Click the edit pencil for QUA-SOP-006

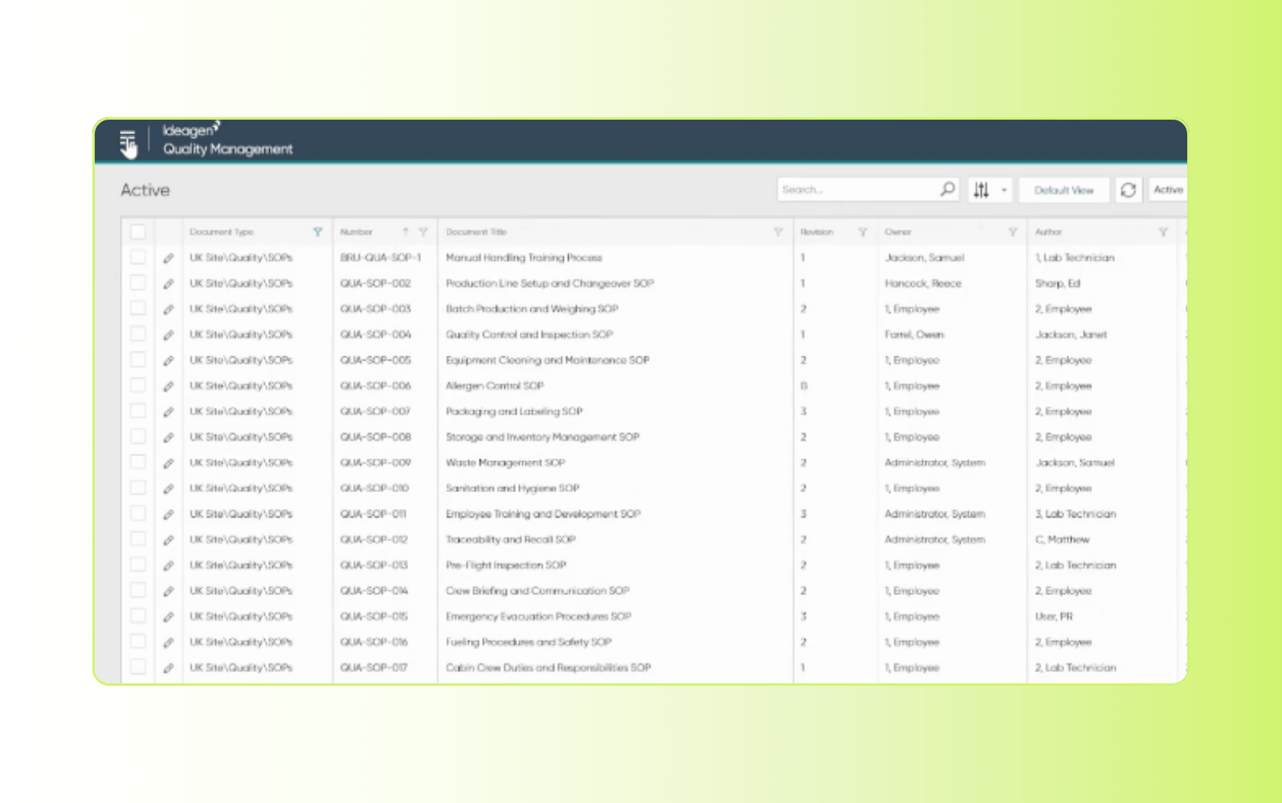[x=169, y=386]
